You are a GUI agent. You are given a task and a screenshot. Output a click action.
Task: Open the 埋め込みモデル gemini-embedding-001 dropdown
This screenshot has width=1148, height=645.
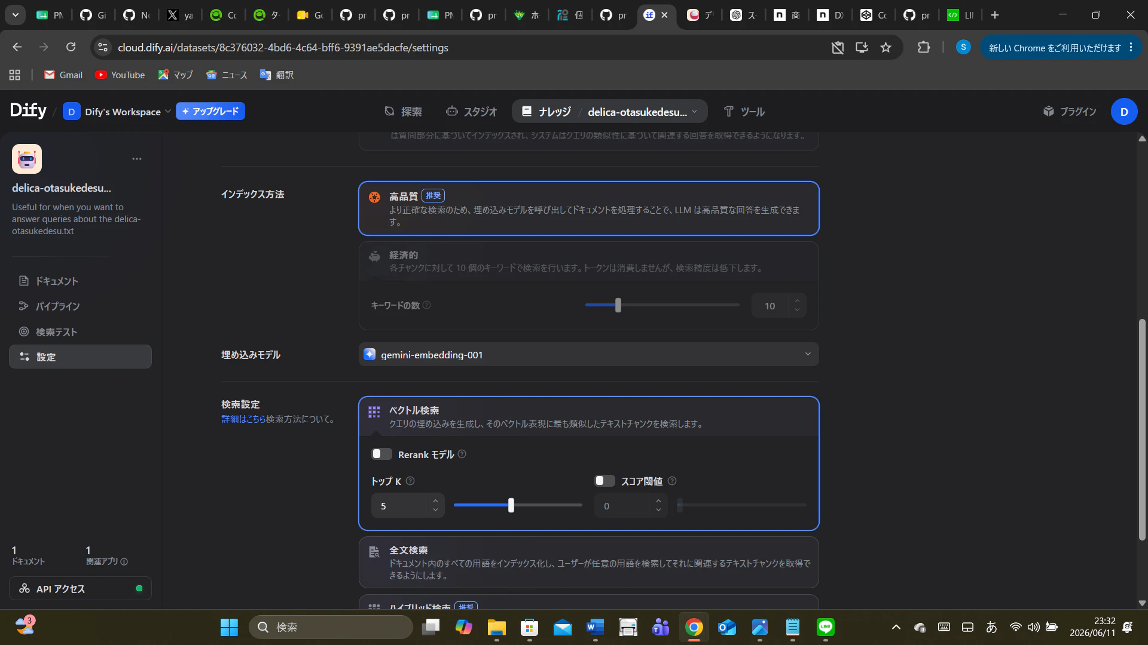tap(588, 355)
